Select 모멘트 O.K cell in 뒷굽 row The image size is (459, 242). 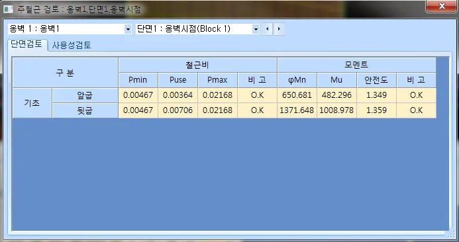coord(416,110)
